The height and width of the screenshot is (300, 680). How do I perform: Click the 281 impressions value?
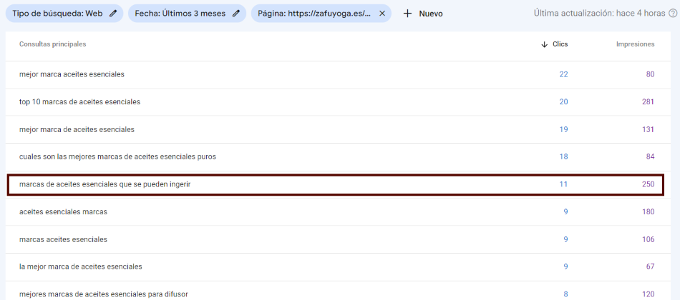(x=649, y=102)
